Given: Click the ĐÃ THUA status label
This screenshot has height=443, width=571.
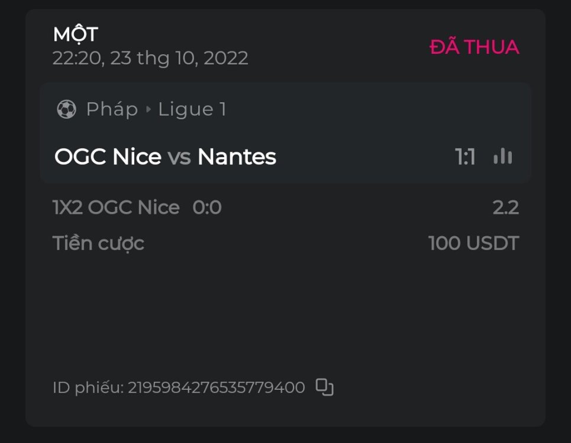Looking at the screenshot, I should pyautogui.click(x=474, y=47).
